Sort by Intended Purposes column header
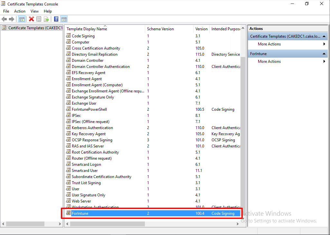 click(x=225, y=29)
